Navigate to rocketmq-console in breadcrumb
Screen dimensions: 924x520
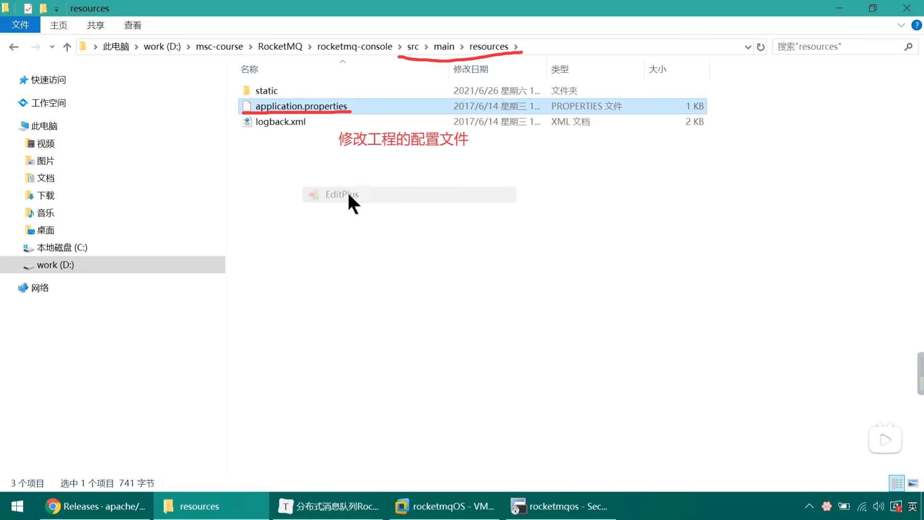(354, 47)
